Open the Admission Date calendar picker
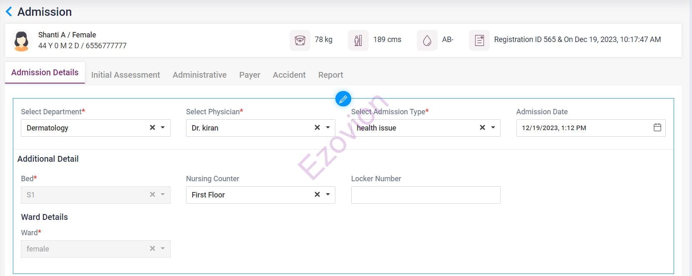This screenshot has height=276, width=692. (x=657, y=128)
